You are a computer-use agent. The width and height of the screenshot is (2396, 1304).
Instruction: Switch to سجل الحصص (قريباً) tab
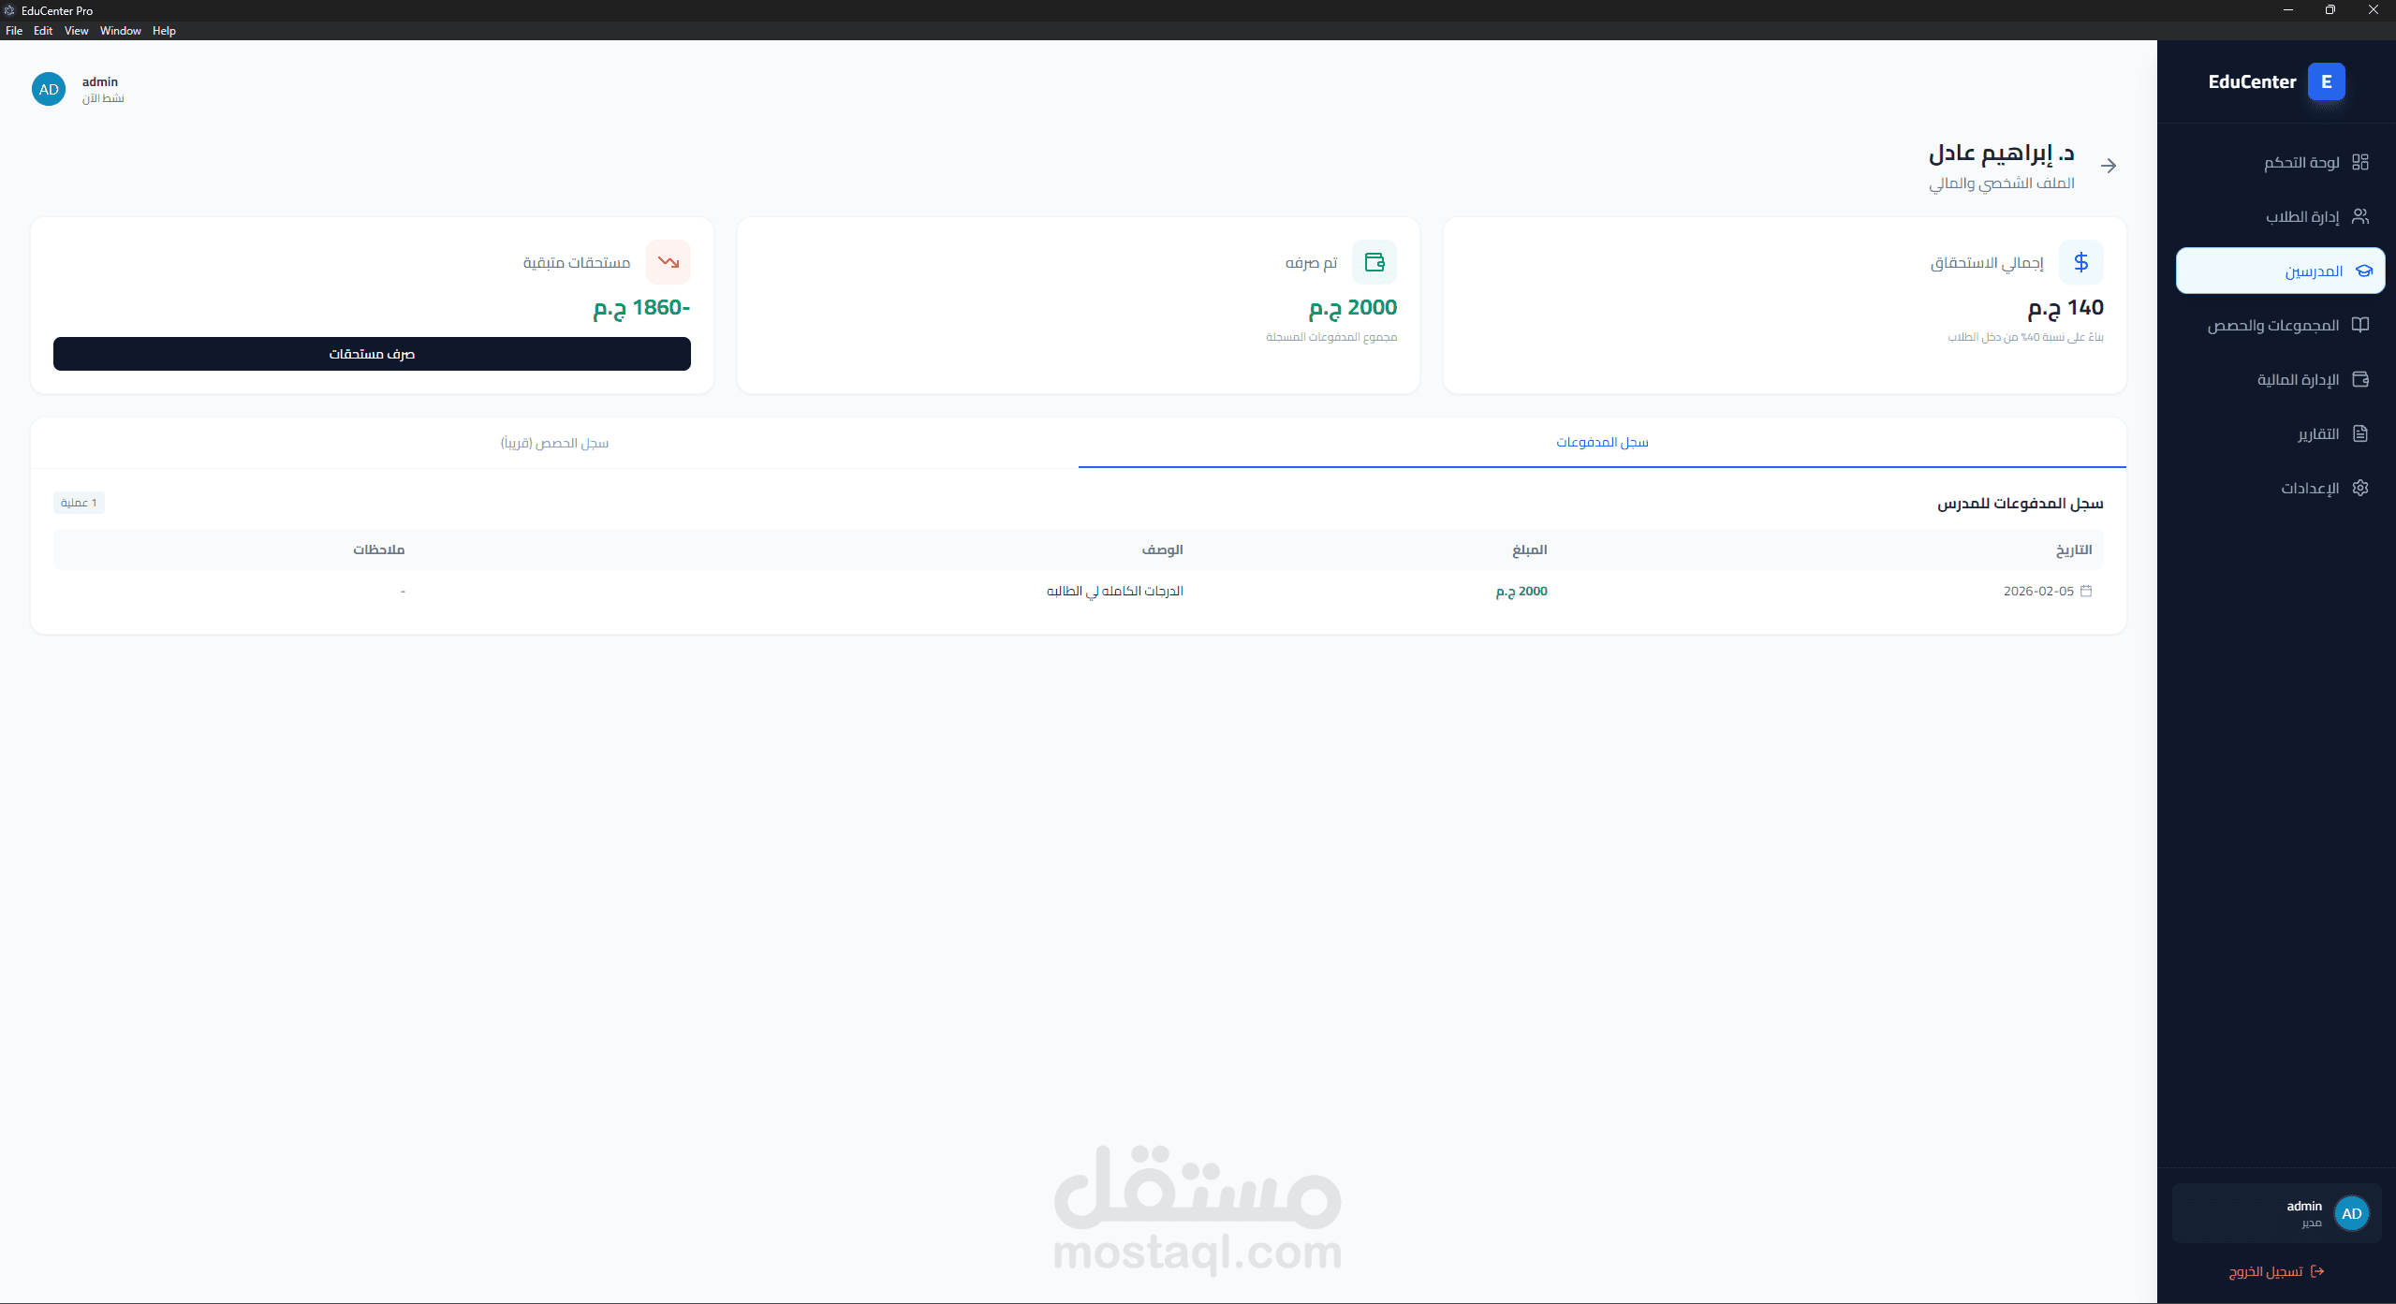pyautogui.click(x=554, y=443)
